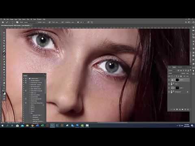Image resolution: width=195 pixels, height=146 pixels.
Task: Open the Layer menu
Action: pyautogui.click(x=16, y=19)
